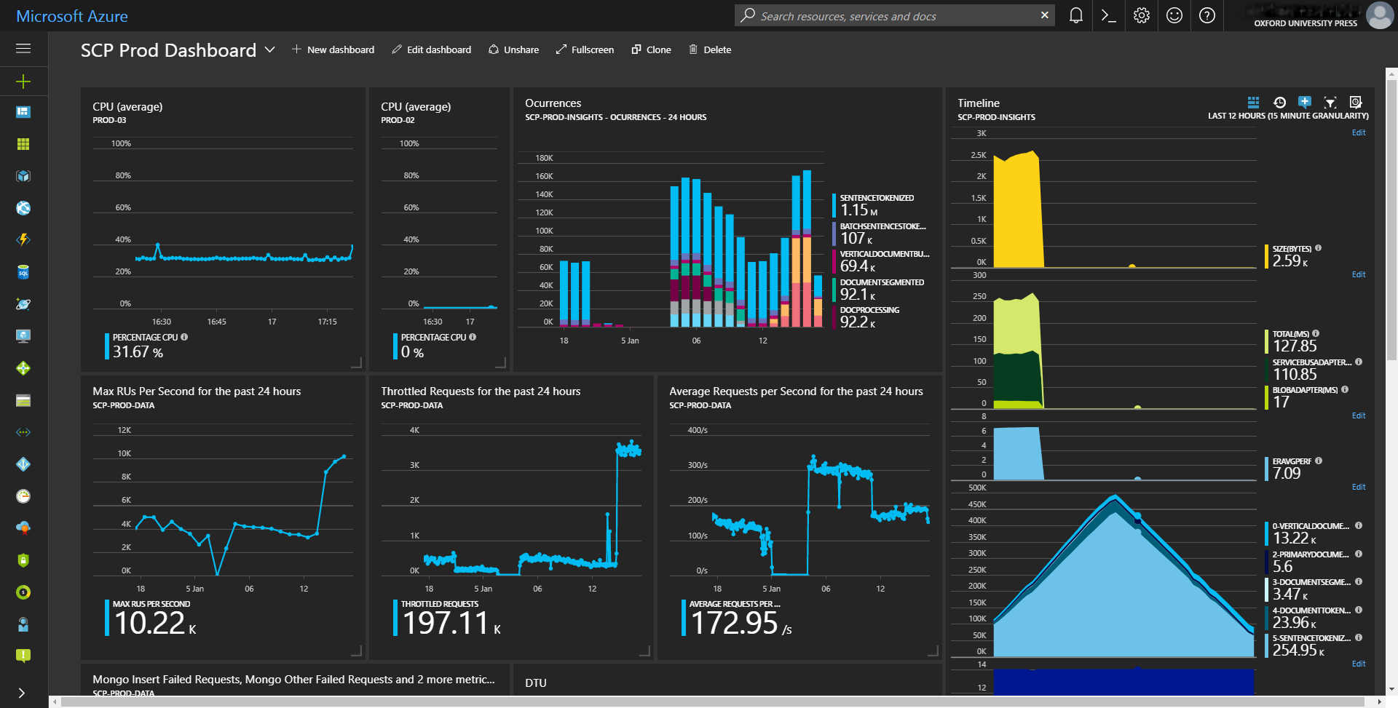Open the Security Center shield icon in the sidebar
Screen dimensions: 1398x708
pos(23,560)
